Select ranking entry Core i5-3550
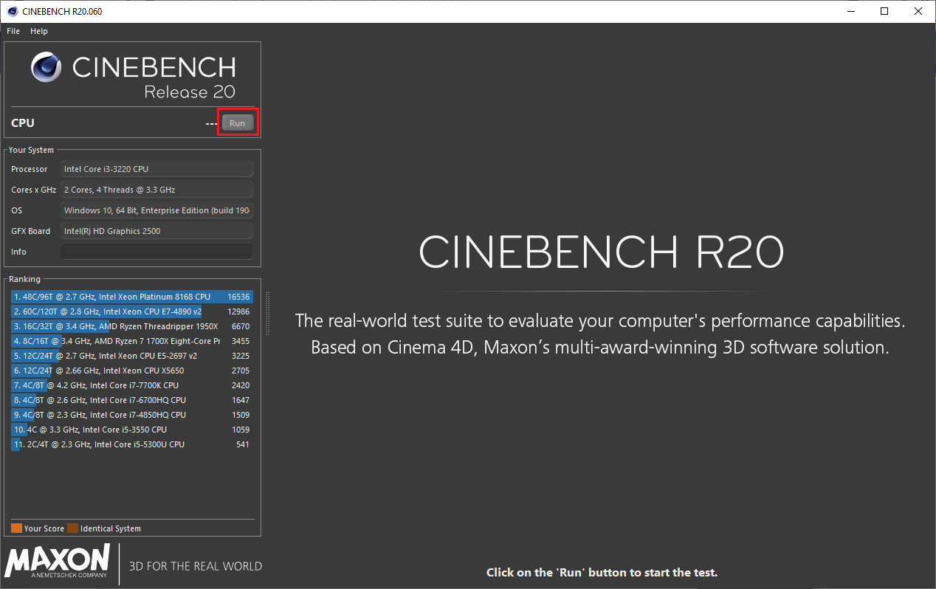Image resolution: width=936 pixels, height=589 pixels. (132, 430)
